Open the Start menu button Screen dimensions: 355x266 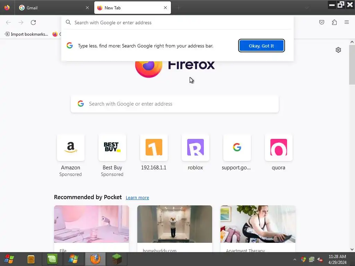tap(9, 259)
